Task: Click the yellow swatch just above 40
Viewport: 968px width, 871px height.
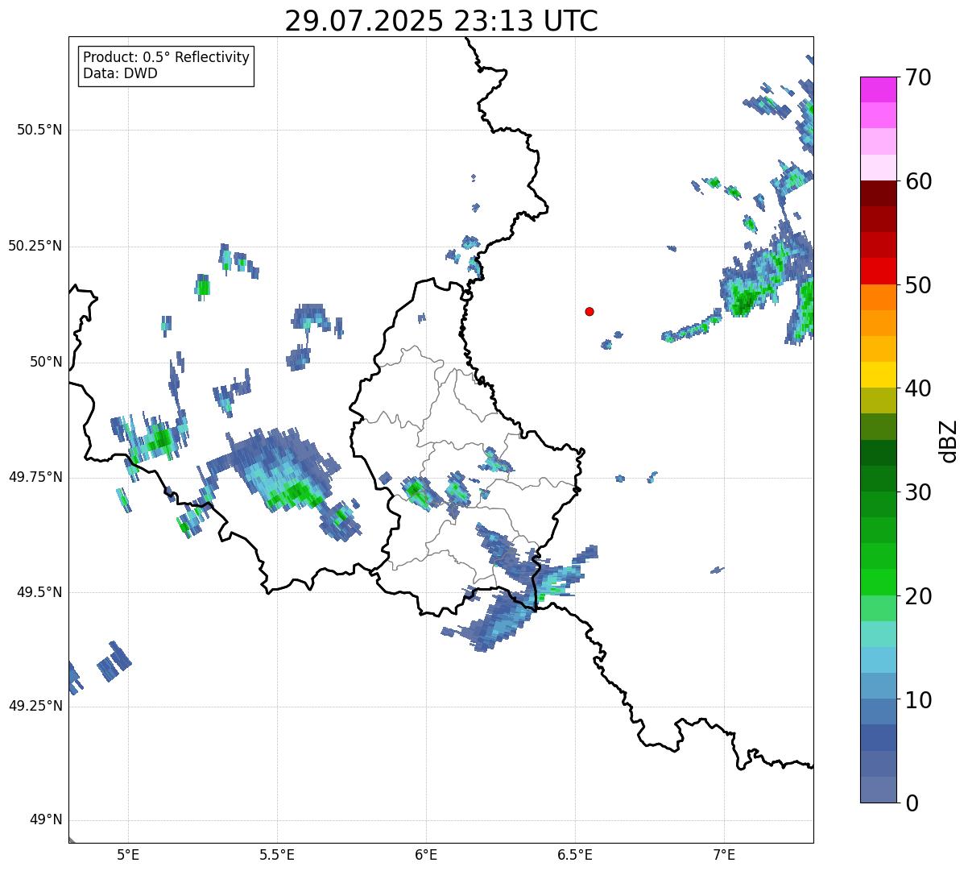Action: tap(878, 375)
